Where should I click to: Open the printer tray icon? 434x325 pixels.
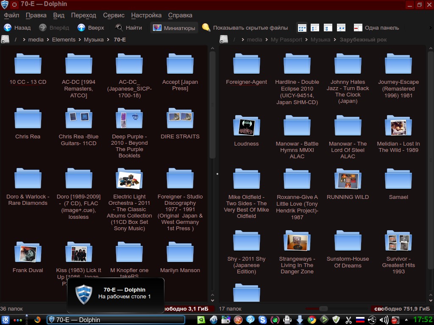point(287,320)
